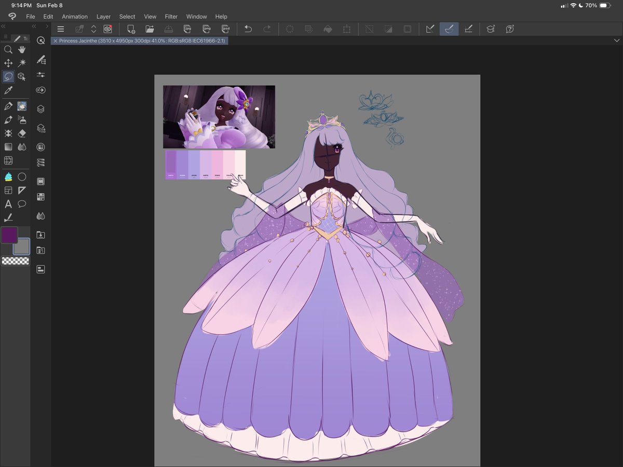Select the Balloon speech-bubble tool
623x467 pixels.
[22, 204]
